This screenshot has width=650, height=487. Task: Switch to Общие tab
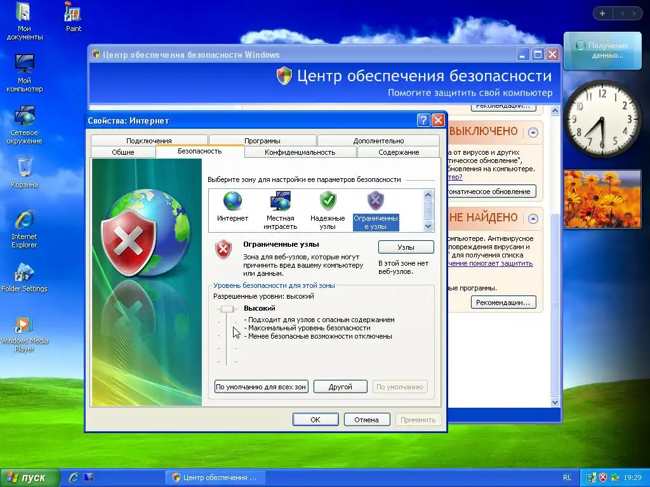coord(123,152)
